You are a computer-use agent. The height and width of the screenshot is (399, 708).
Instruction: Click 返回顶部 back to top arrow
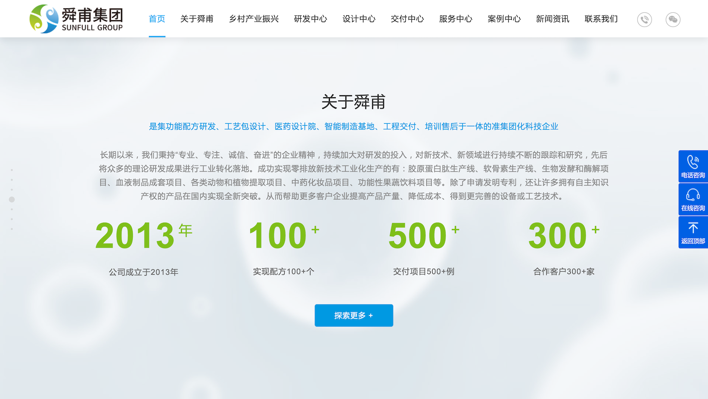[x=693, y=232]
